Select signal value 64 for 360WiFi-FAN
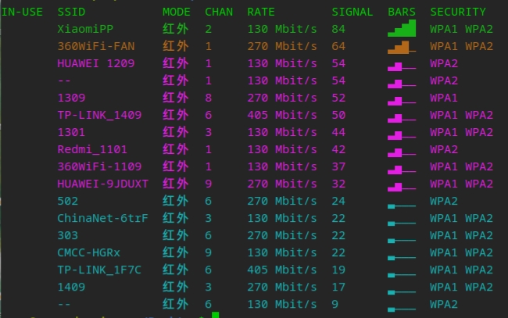The image size is (508, 318). pyautogui.click(x=338, y=46)
